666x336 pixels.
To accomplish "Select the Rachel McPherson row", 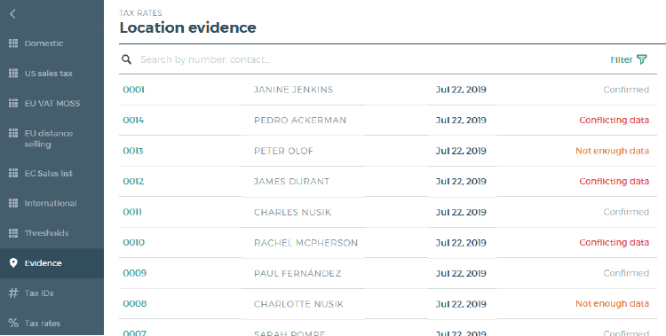I will (388, 243).
